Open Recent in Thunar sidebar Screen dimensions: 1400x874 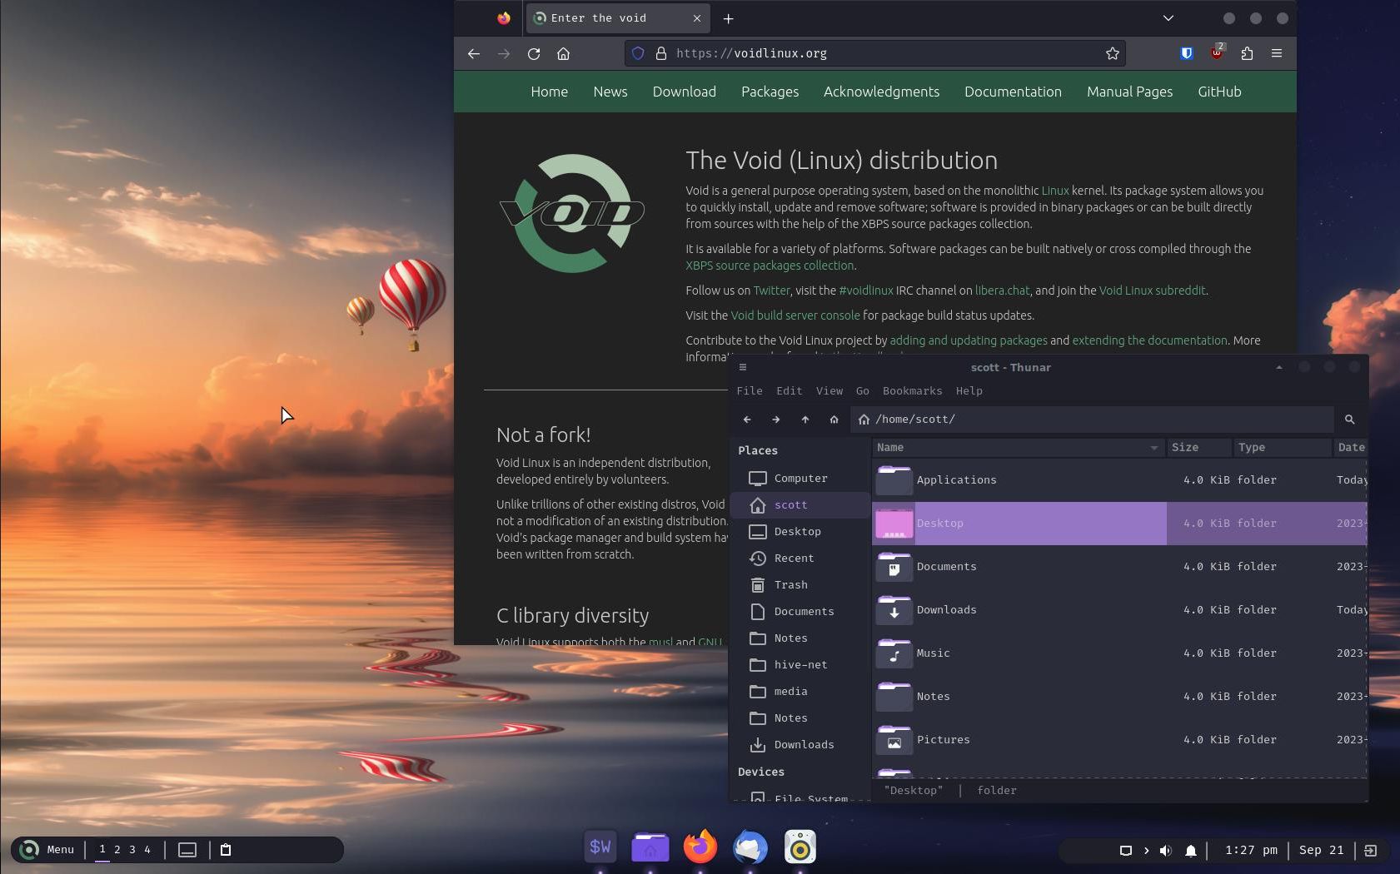coord(800,559)
